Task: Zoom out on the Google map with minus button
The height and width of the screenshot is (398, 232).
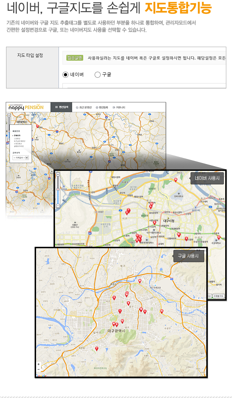Action: point(39,369)
